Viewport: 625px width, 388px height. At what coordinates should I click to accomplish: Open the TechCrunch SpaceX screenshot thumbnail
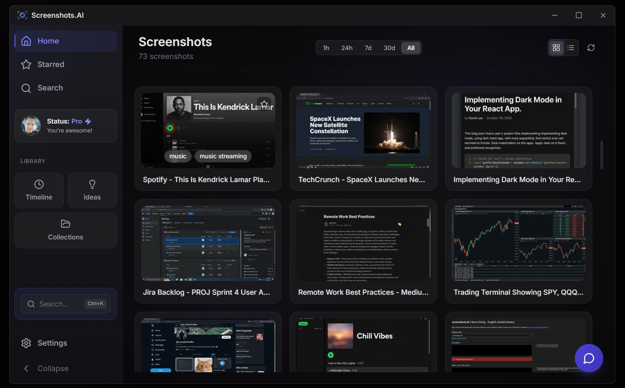[x=362, y=130]
